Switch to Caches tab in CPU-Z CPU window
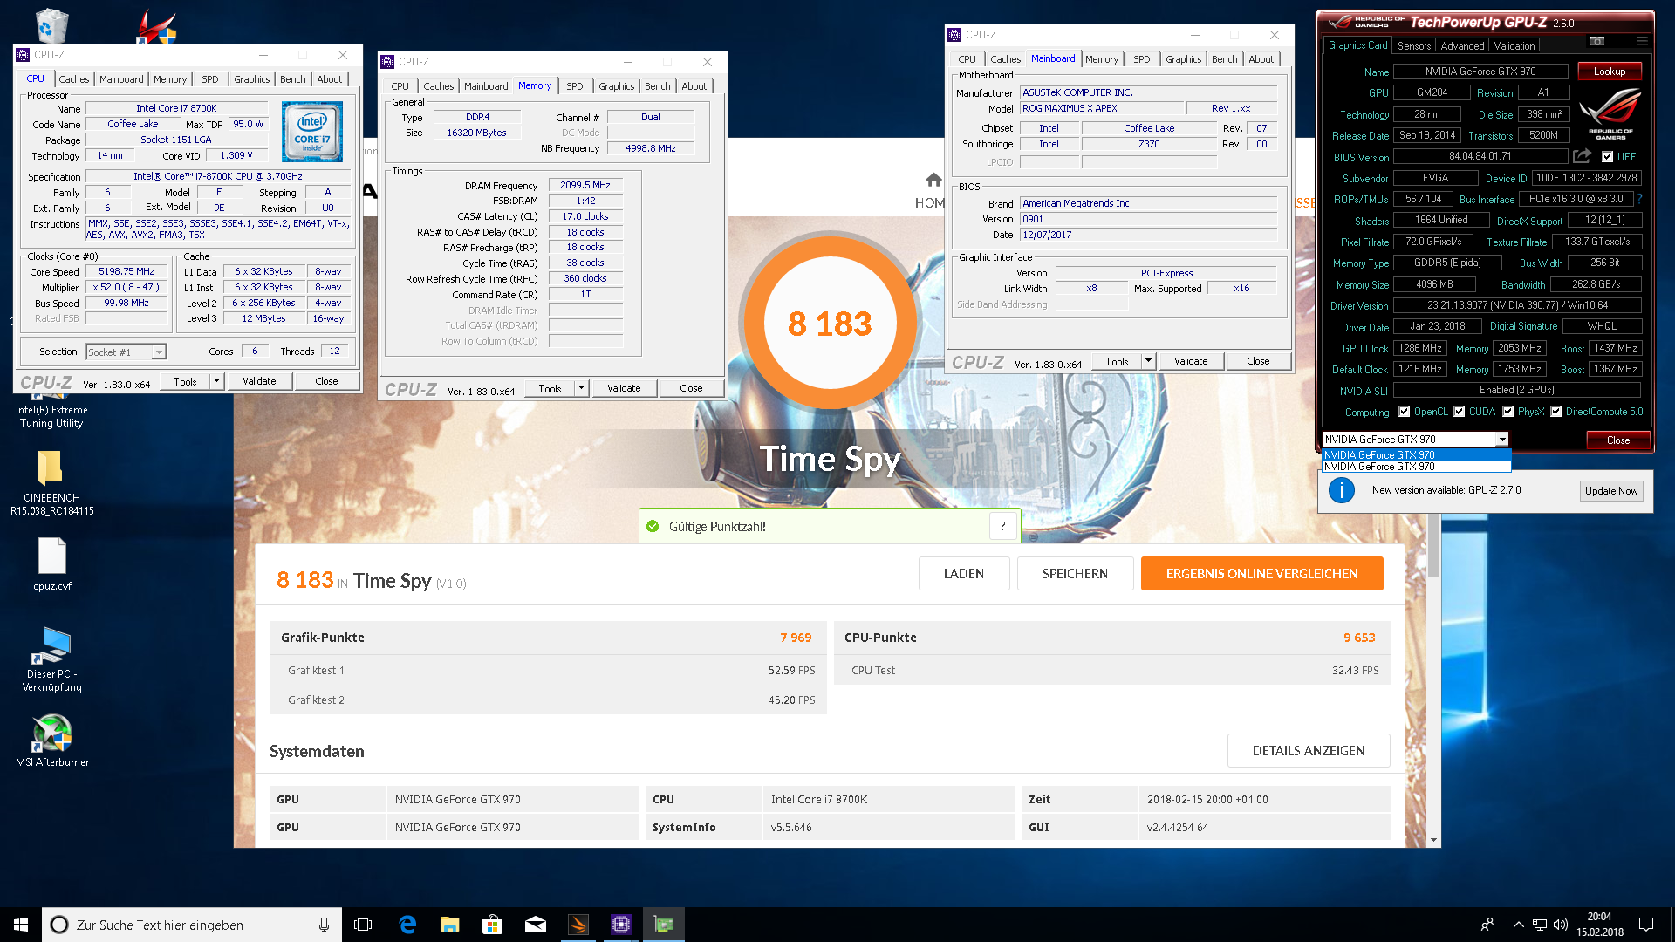 (x=74, y=79)
